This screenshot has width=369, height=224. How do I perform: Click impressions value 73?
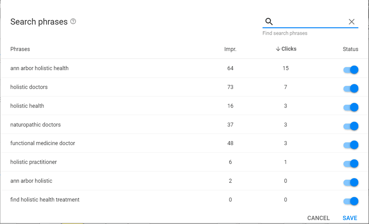click(x=230, y=87)
